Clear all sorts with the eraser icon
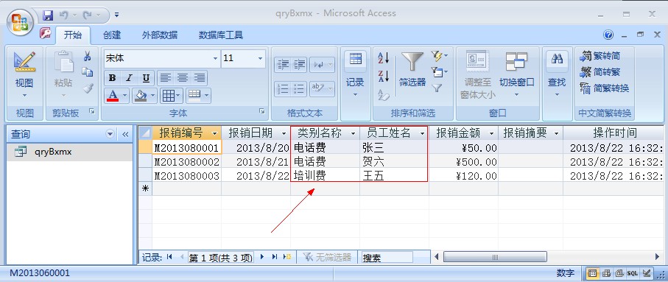This screenshot has width=668, height=282. [384, 95]
